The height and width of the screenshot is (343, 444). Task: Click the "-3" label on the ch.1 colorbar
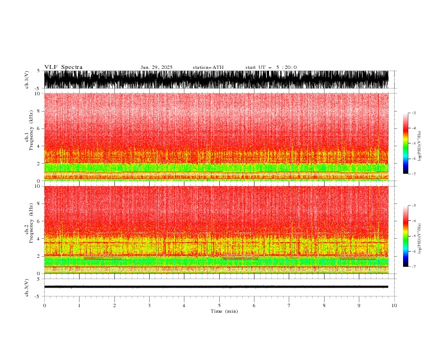click(x=413, y=113)
